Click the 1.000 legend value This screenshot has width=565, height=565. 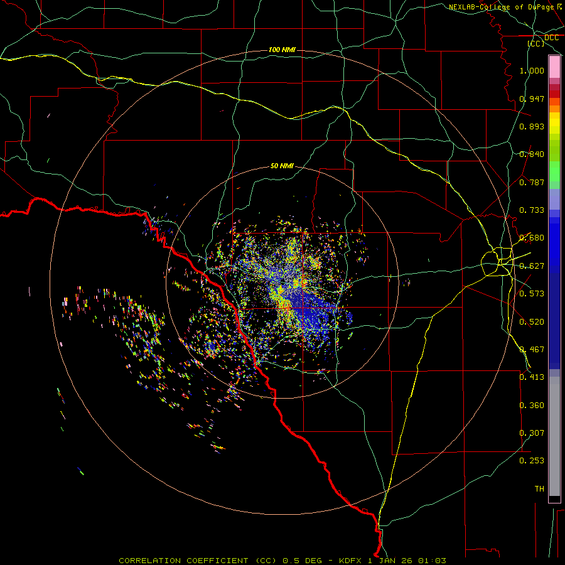click(532, 70)
